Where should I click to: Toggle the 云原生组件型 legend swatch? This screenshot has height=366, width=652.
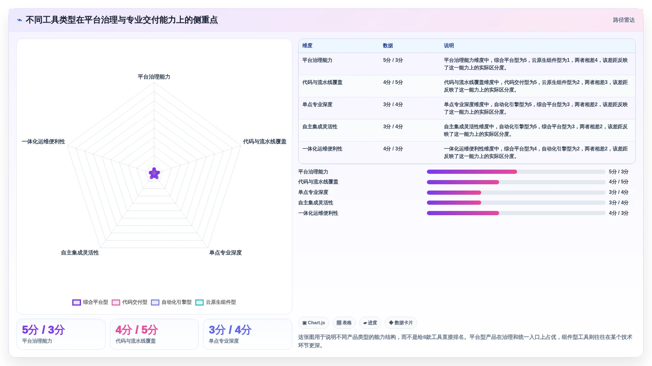pos(199,302)
